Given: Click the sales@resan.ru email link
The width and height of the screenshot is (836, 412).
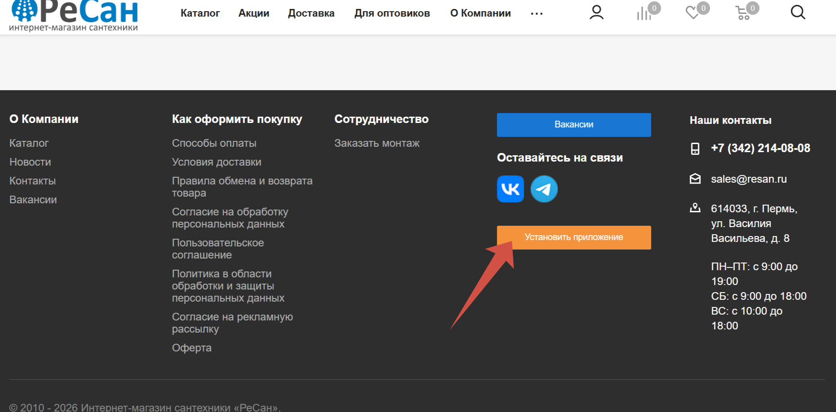Looking at the screenshot, I should tap(748, 179).
